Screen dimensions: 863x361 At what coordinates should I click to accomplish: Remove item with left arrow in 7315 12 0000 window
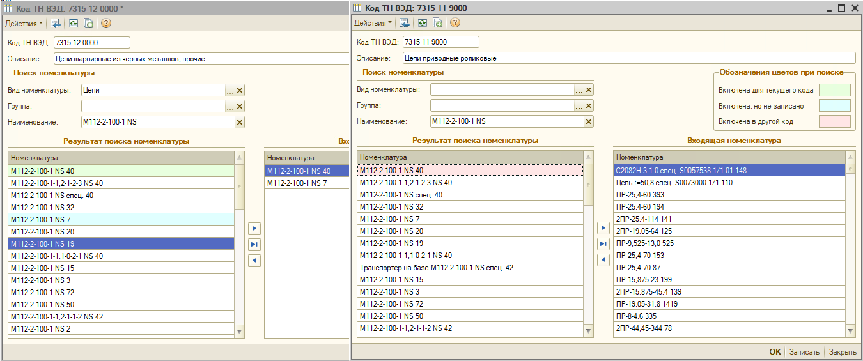pyautogui.click(x=254, y=260)
